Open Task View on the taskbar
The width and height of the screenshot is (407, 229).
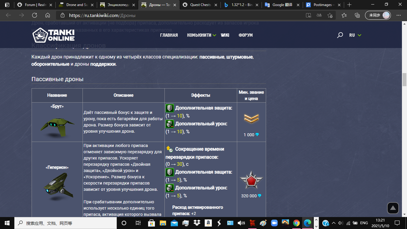138,223
